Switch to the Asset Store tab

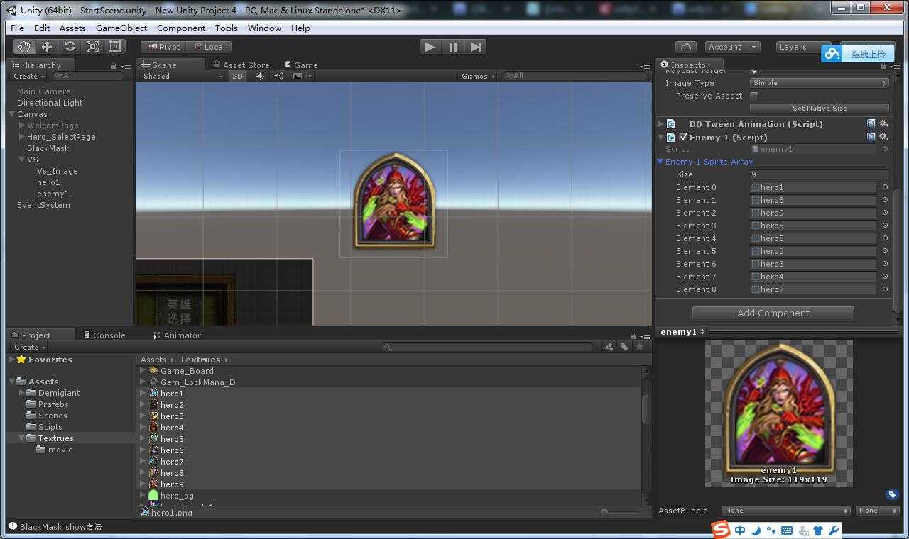(240, 65)
